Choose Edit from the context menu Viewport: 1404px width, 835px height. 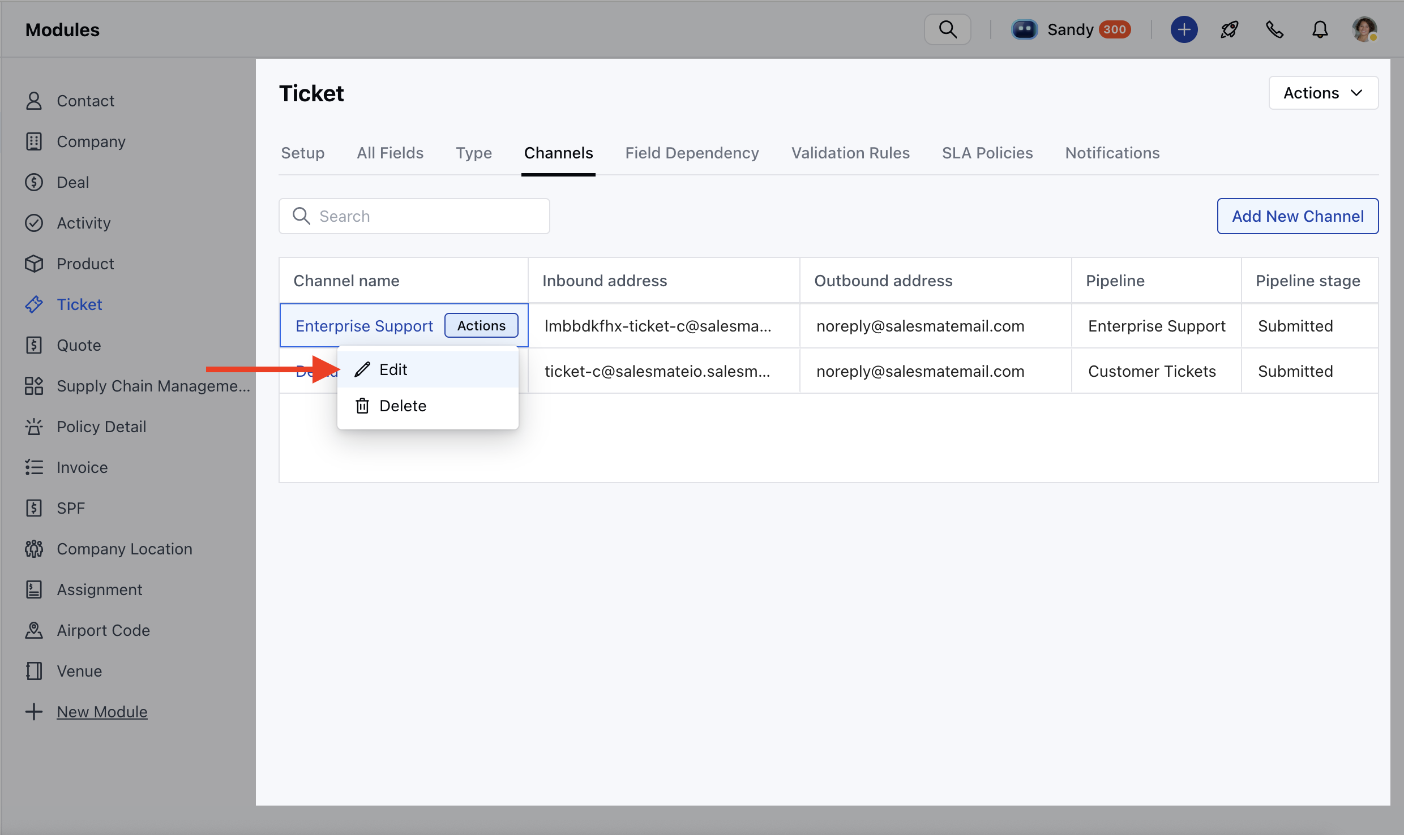pyautogui.click(x=427, y=369)
